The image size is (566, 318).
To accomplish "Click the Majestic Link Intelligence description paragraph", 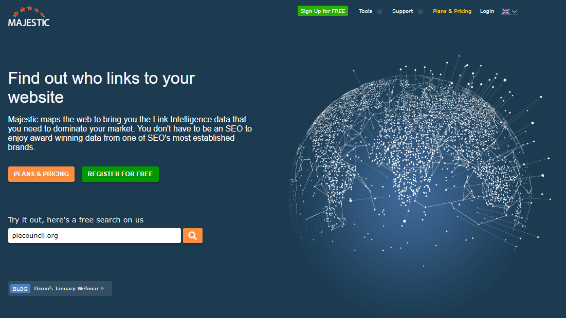I will point(130,133).
